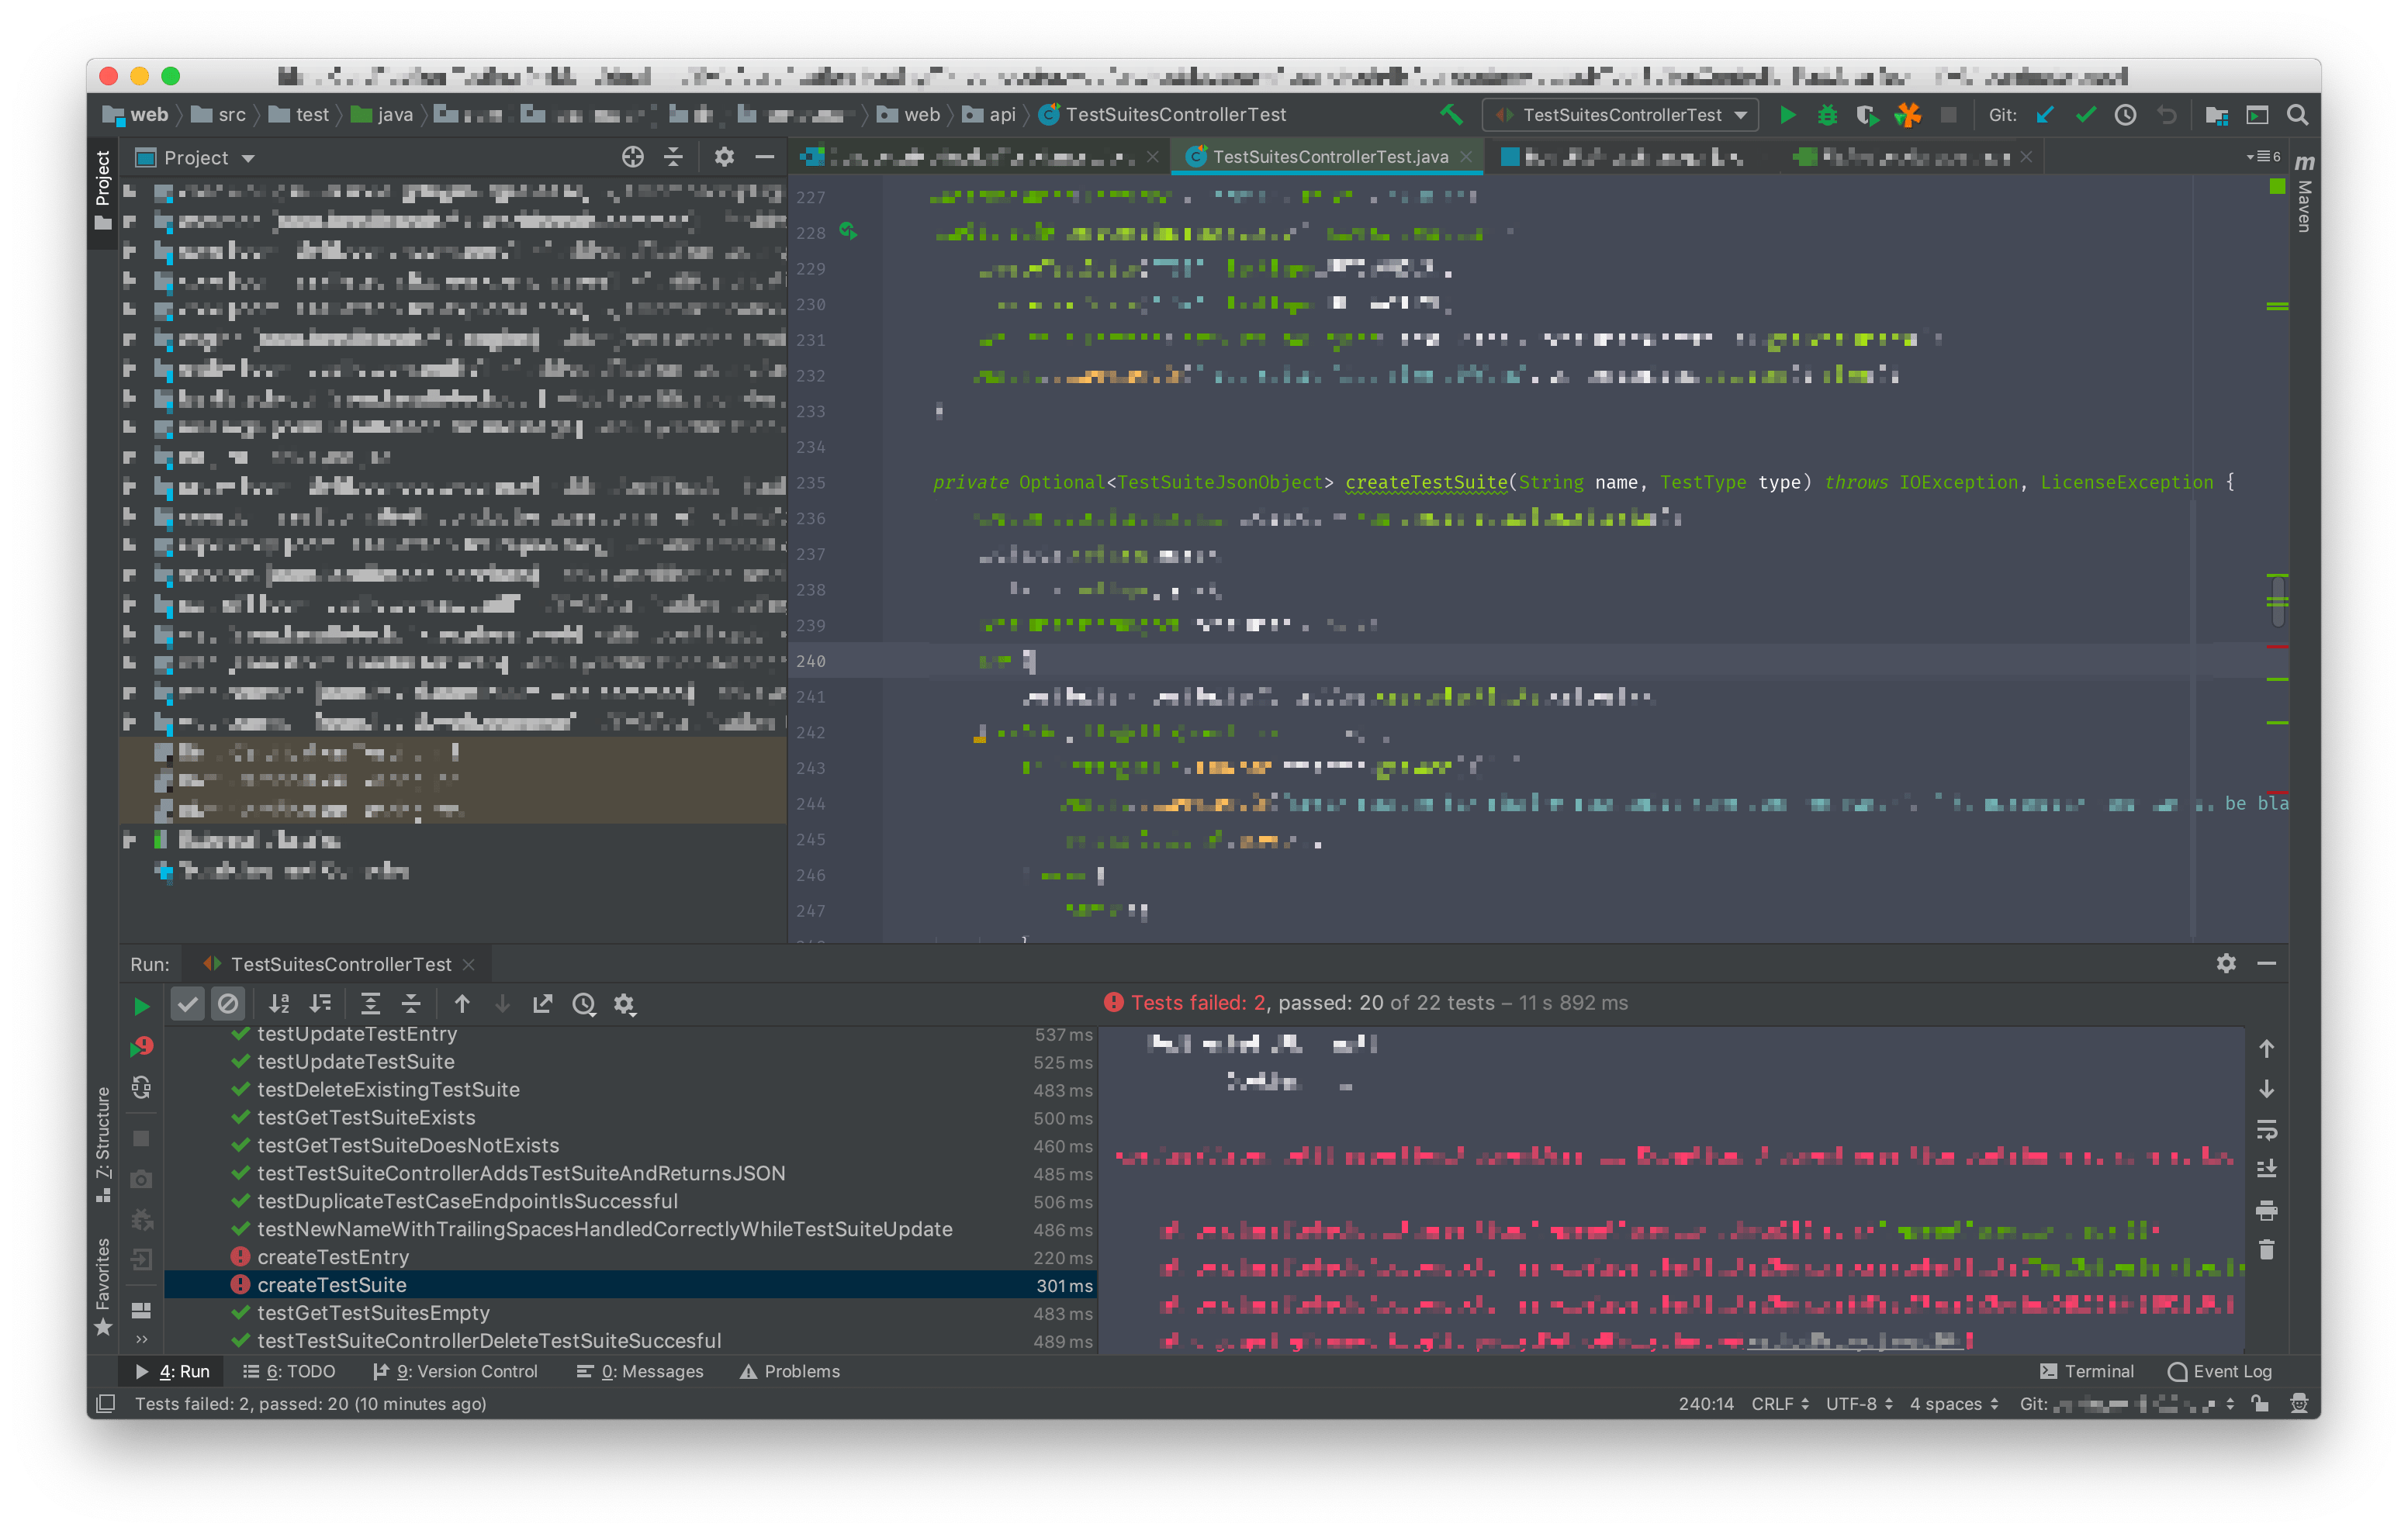
Task: Click the Build project hammer icon
Action: click(1451, 115)
